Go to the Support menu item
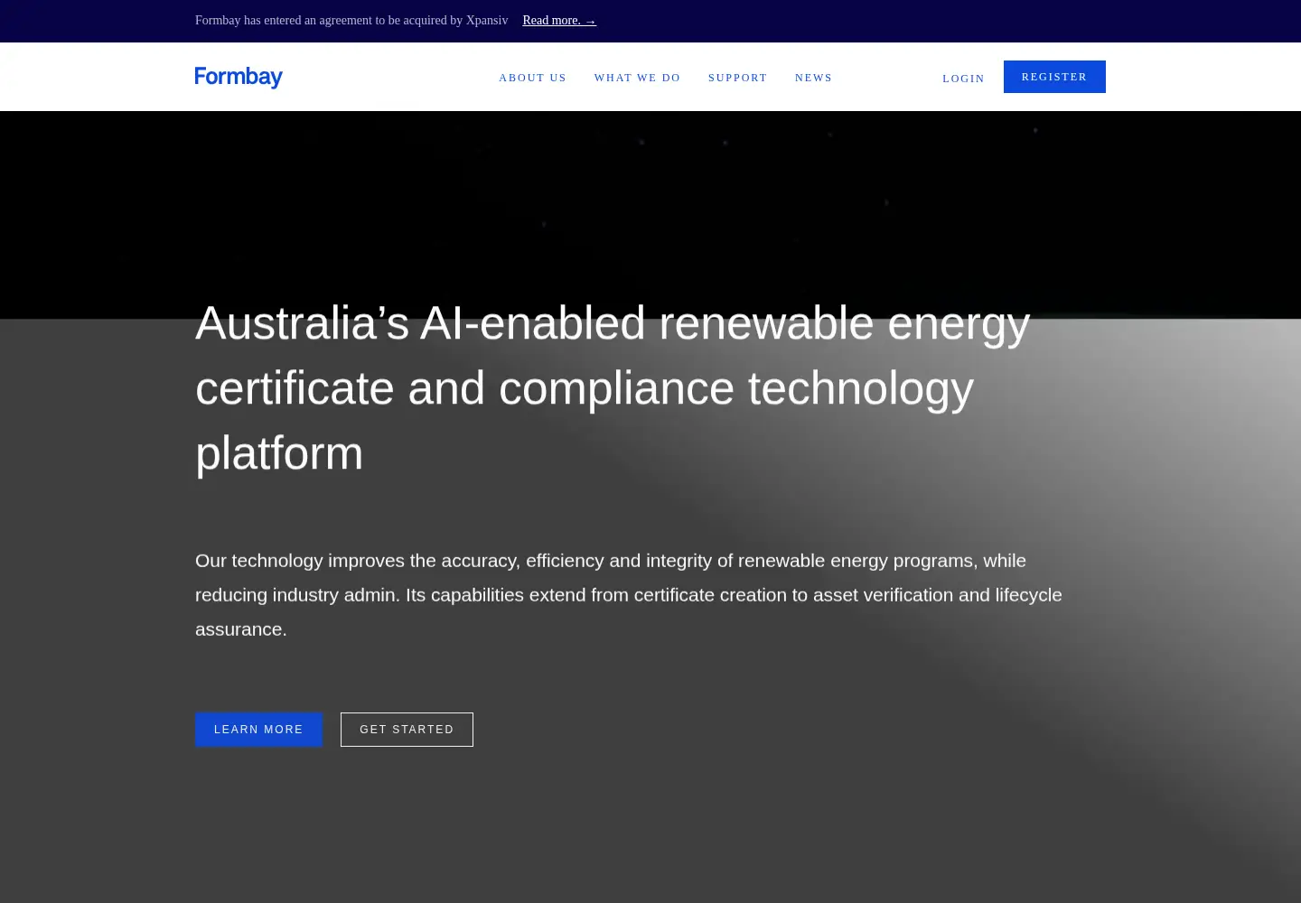The width and height of the screenshot is (1301, 903). 737,78
